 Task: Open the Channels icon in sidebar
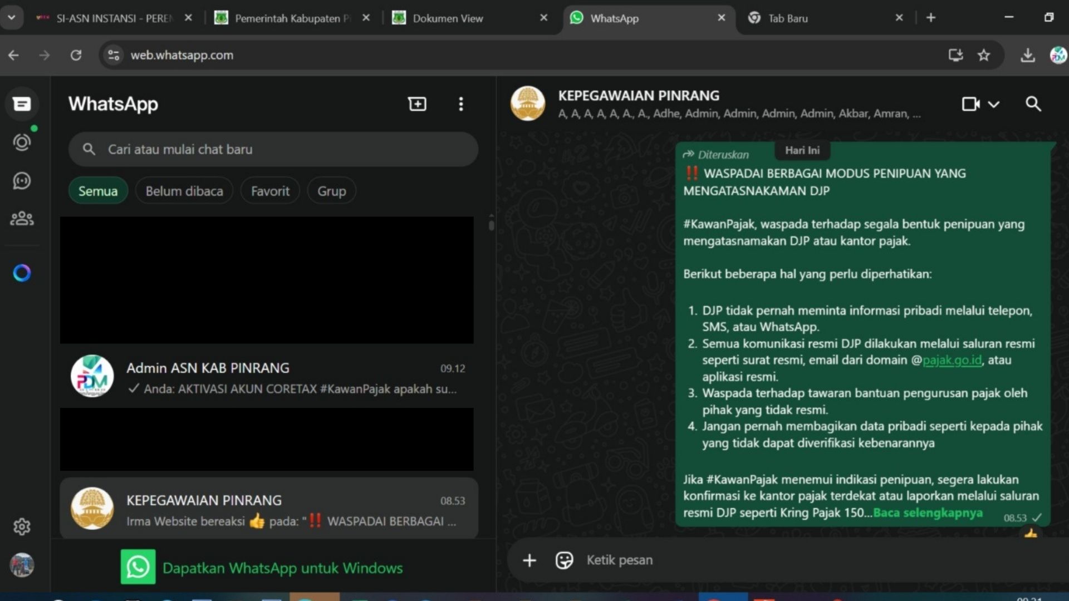click(22, 181)
